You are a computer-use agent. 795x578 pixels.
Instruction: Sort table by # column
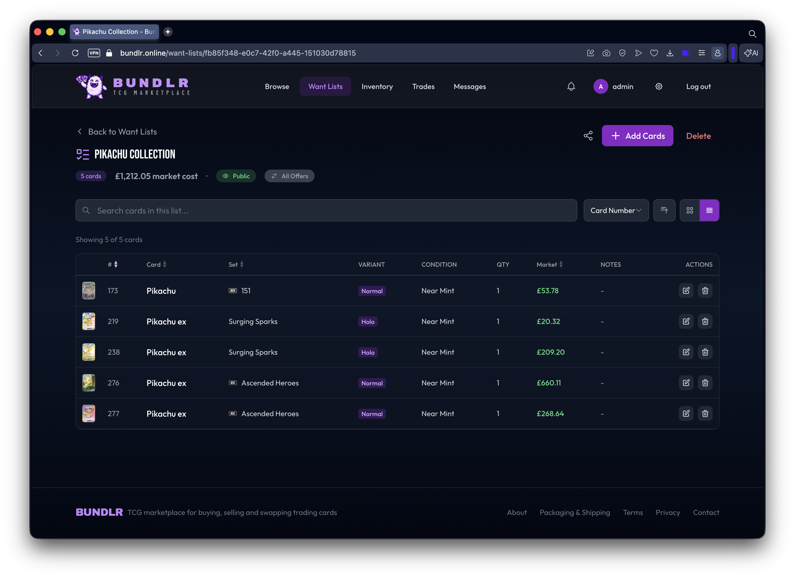tap(113, 264)
